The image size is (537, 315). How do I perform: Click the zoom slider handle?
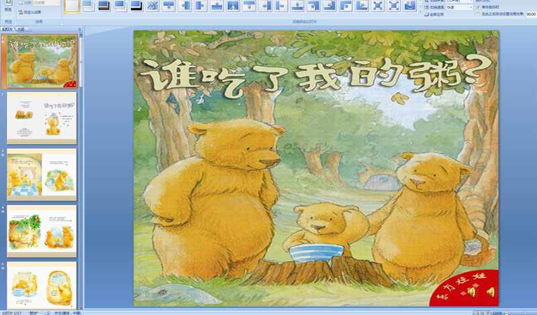525,313
